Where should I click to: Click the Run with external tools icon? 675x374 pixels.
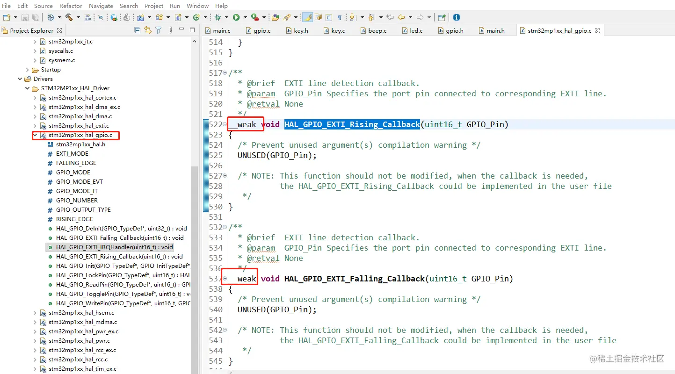(254, 17)
